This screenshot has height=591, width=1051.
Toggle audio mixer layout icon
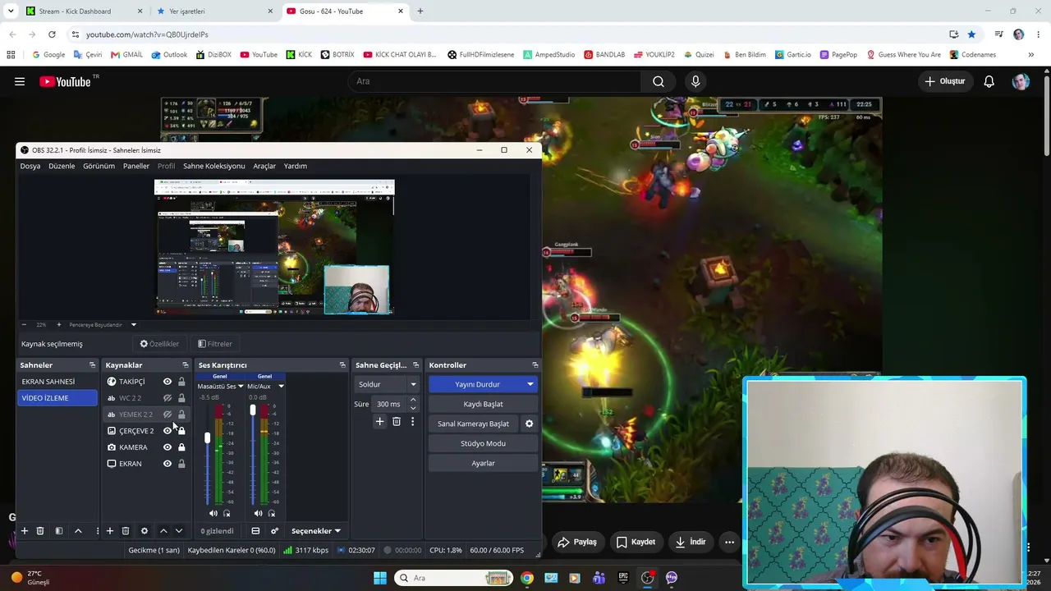pyautogui.click(x=255, y=531)
